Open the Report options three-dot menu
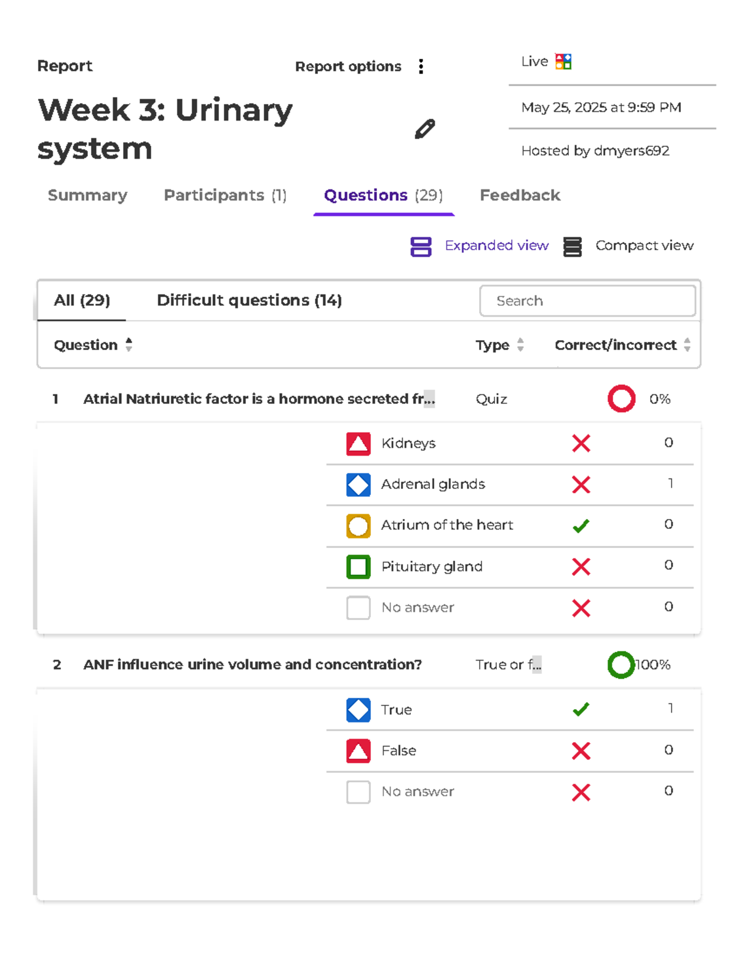The width and height of the screenshot is (738, 955). tap(421, 66)
